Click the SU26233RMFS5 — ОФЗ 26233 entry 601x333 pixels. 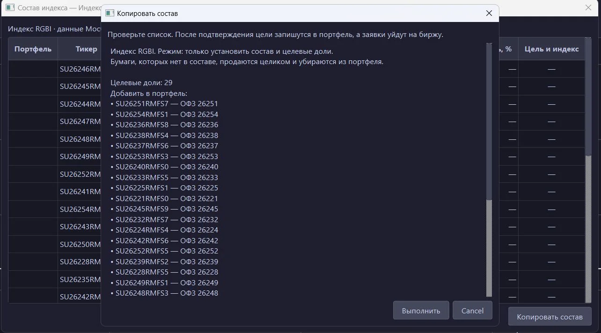coord(164,178)
